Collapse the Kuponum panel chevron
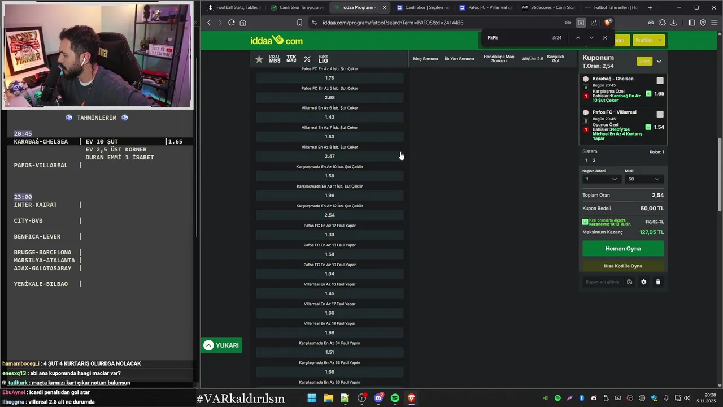This screenshot has width=723, height=407. (659, 61)
